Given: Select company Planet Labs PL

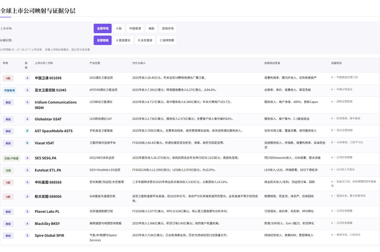Looking at the screenshot, I should (x=47, y=212).
